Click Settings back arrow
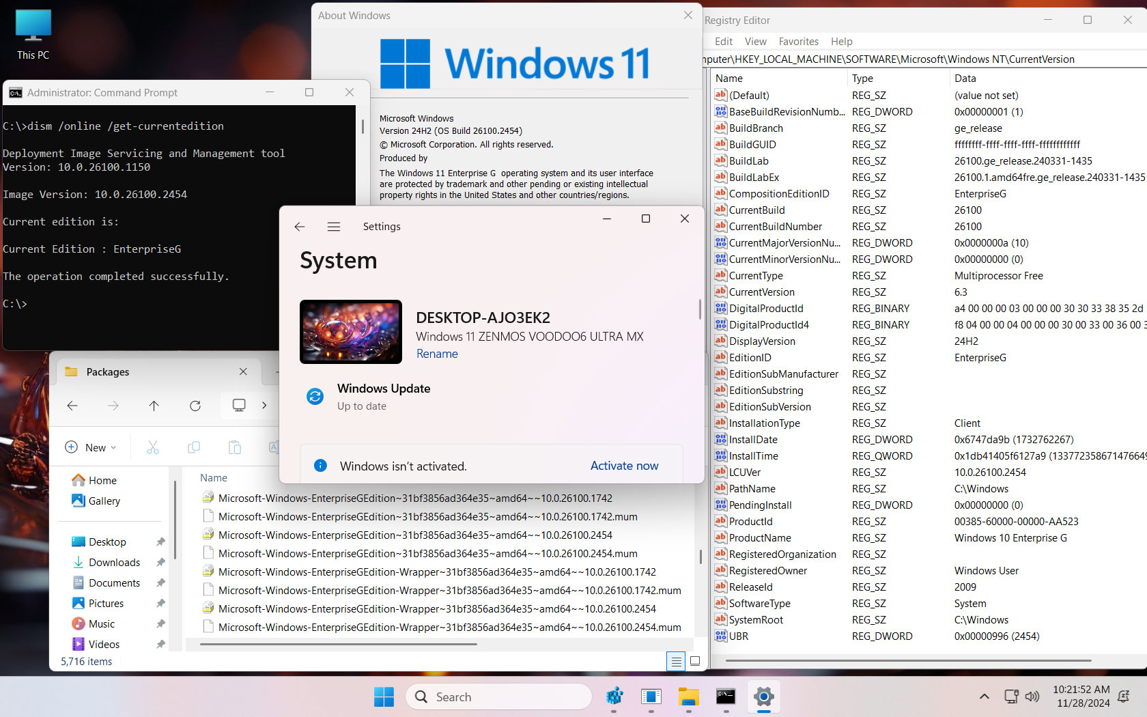This screenshot has height=717, width=1147. 300,227
